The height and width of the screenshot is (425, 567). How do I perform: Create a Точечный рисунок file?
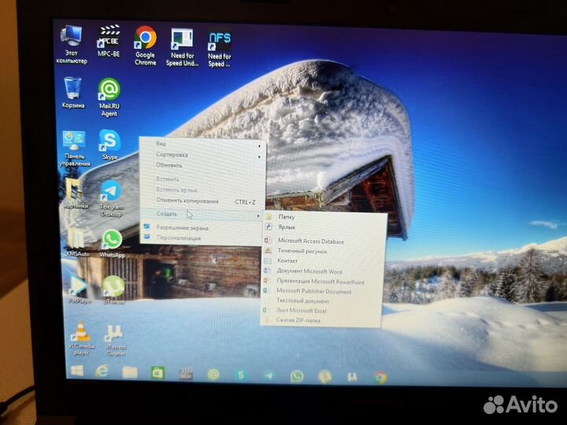(x=324, y=251)
